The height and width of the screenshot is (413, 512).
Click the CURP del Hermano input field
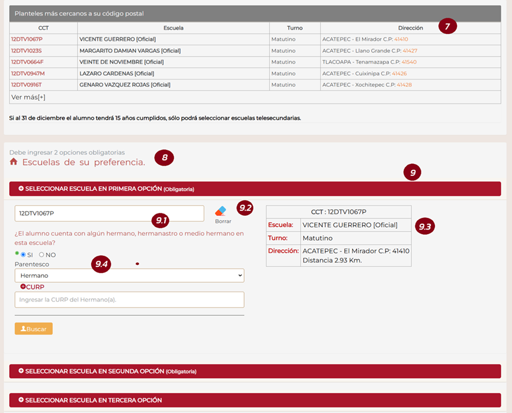coord(129,300)
